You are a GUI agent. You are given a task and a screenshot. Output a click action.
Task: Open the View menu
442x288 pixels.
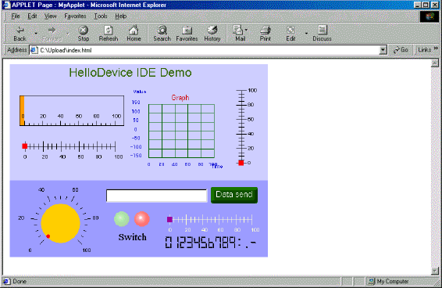(51, 16)
